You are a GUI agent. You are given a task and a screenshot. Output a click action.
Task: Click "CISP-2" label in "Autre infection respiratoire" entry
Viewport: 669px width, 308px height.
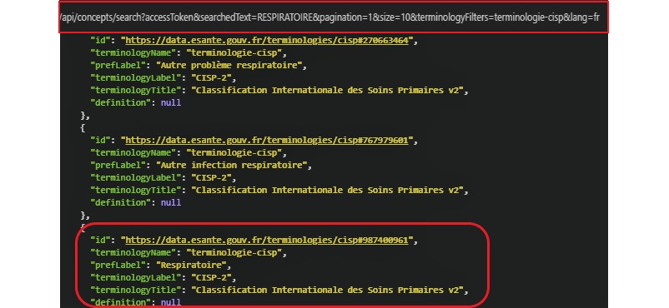click(213, 177)
